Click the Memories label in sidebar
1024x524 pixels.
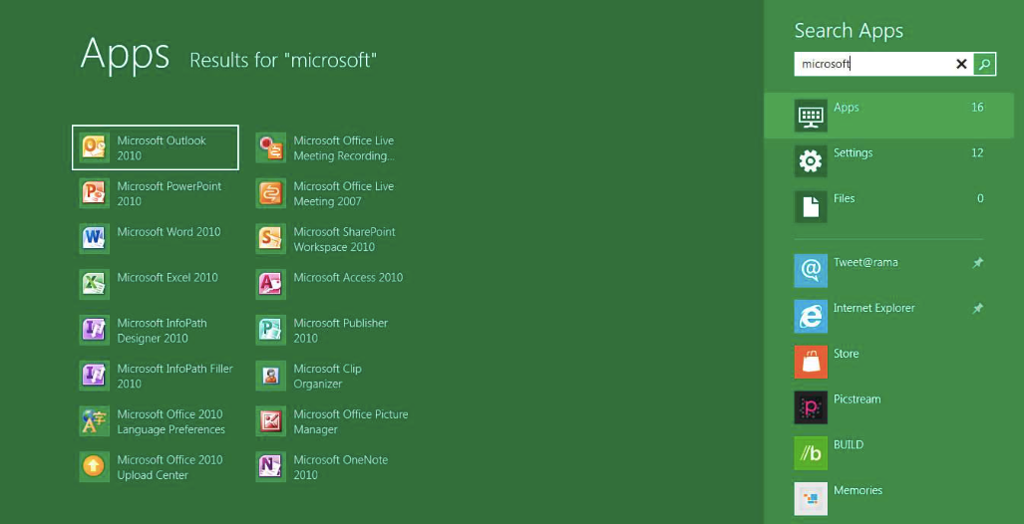[858, 491]
